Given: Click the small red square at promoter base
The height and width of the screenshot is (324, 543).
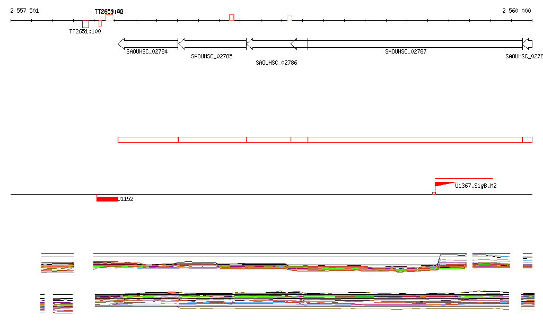Looking at the screenshot, I should click(x=434, y=193).
